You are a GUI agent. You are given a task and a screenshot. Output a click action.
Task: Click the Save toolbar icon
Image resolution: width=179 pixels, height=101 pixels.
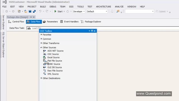[30, 11]
